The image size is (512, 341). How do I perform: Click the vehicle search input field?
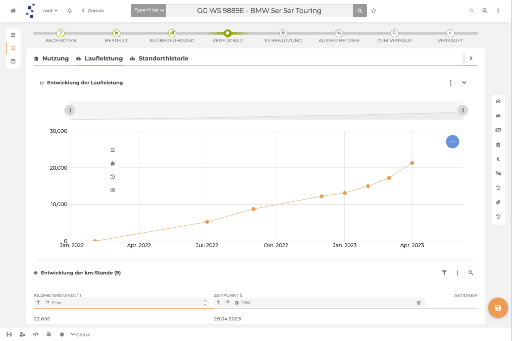(x=259, y=11)
